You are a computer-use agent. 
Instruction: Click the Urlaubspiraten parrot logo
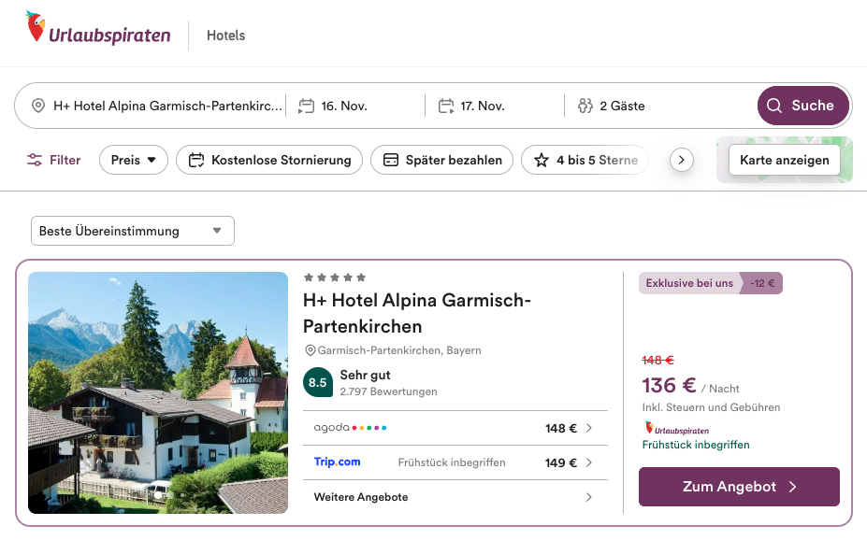click(x=36, y=27)
